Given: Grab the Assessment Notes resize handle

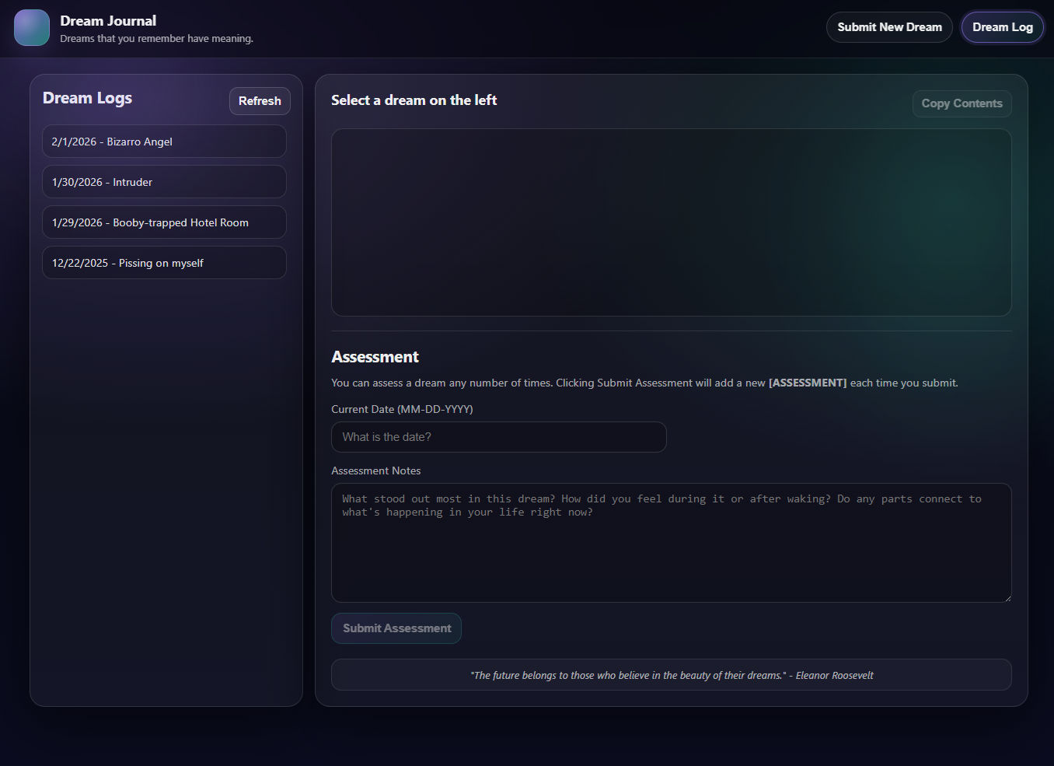Looking at the screenshot, I should [x=1007, y=597].
